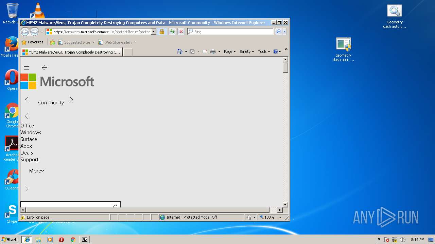The image size is (435, 244).
Task: Click the Read Mail envelope icon
Action: (205, 52)
